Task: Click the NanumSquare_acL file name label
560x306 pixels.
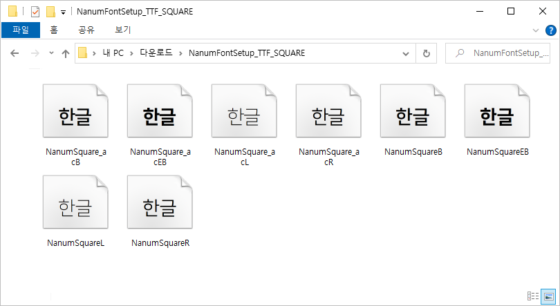Action: coord(244,157)
